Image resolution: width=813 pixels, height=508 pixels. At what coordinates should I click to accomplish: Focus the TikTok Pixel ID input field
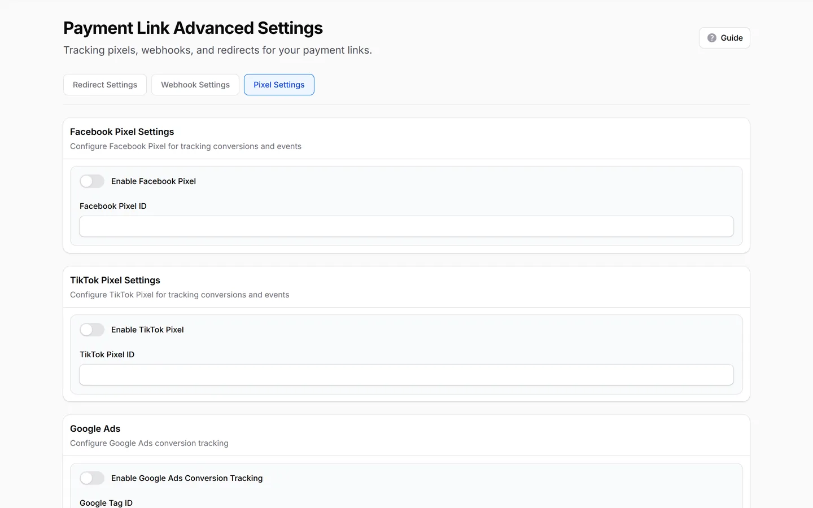(406, 375)
